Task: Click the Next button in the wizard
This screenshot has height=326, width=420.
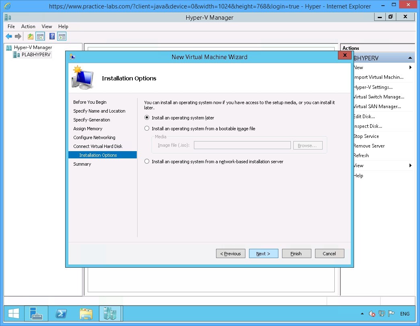Action: (x=264, y=253)
